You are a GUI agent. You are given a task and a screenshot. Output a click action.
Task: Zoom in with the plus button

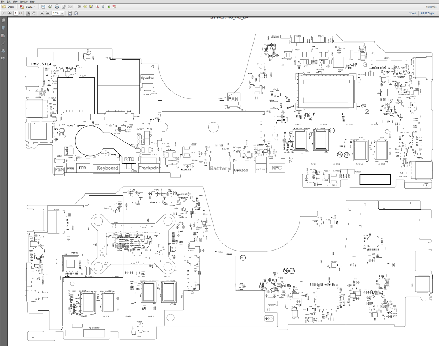48,13
